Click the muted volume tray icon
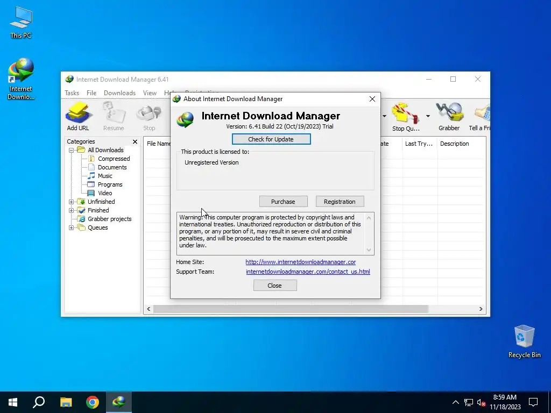Image resolution: width=551 pixels, height=413 pixels. (x=481, y=402)
